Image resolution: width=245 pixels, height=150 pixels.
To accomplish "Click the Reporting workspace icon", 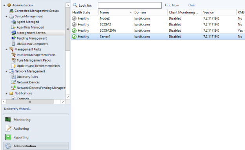I will click(8, 137).
